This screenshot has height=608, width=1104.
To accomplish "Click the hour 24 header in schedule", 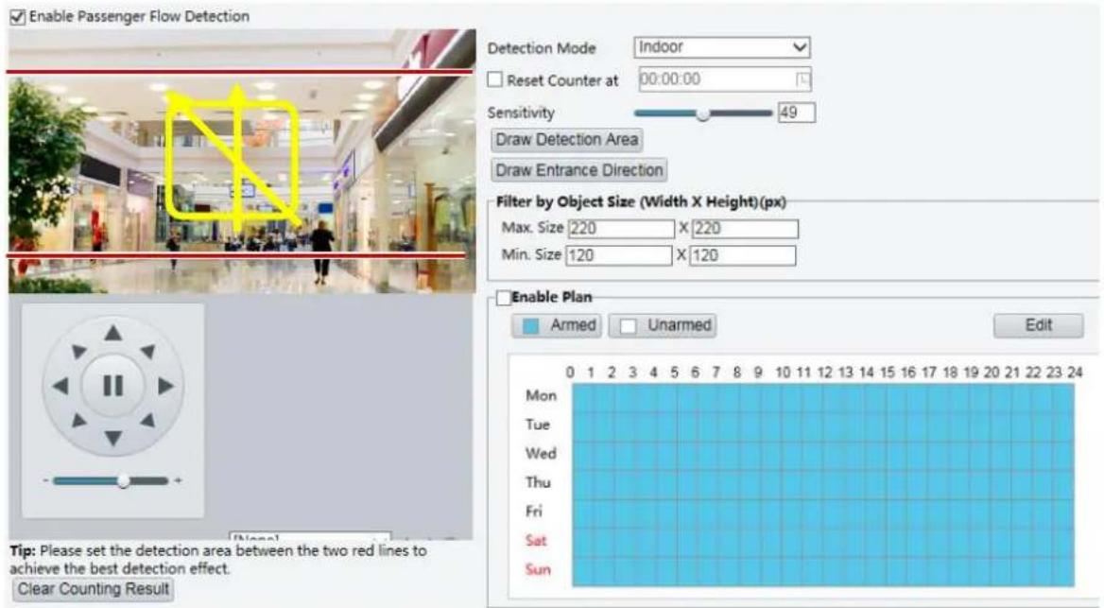I will (1075, 372).
